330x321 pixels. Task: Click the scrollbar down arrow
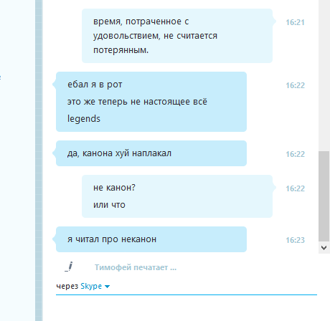point(324,248)
